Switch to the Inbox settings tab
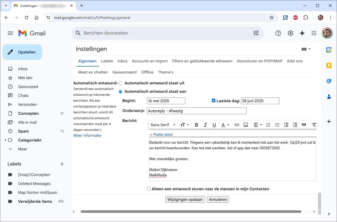Image resolution: width=337 pixels, height=222 pixels. click(122, 61)
